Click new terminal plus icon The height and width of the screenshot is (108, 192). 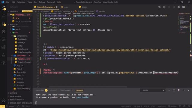click(x=169, y=90)
